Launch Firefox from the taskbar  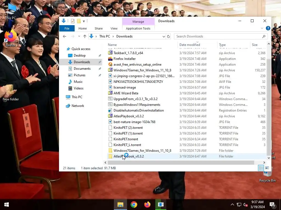147,205
